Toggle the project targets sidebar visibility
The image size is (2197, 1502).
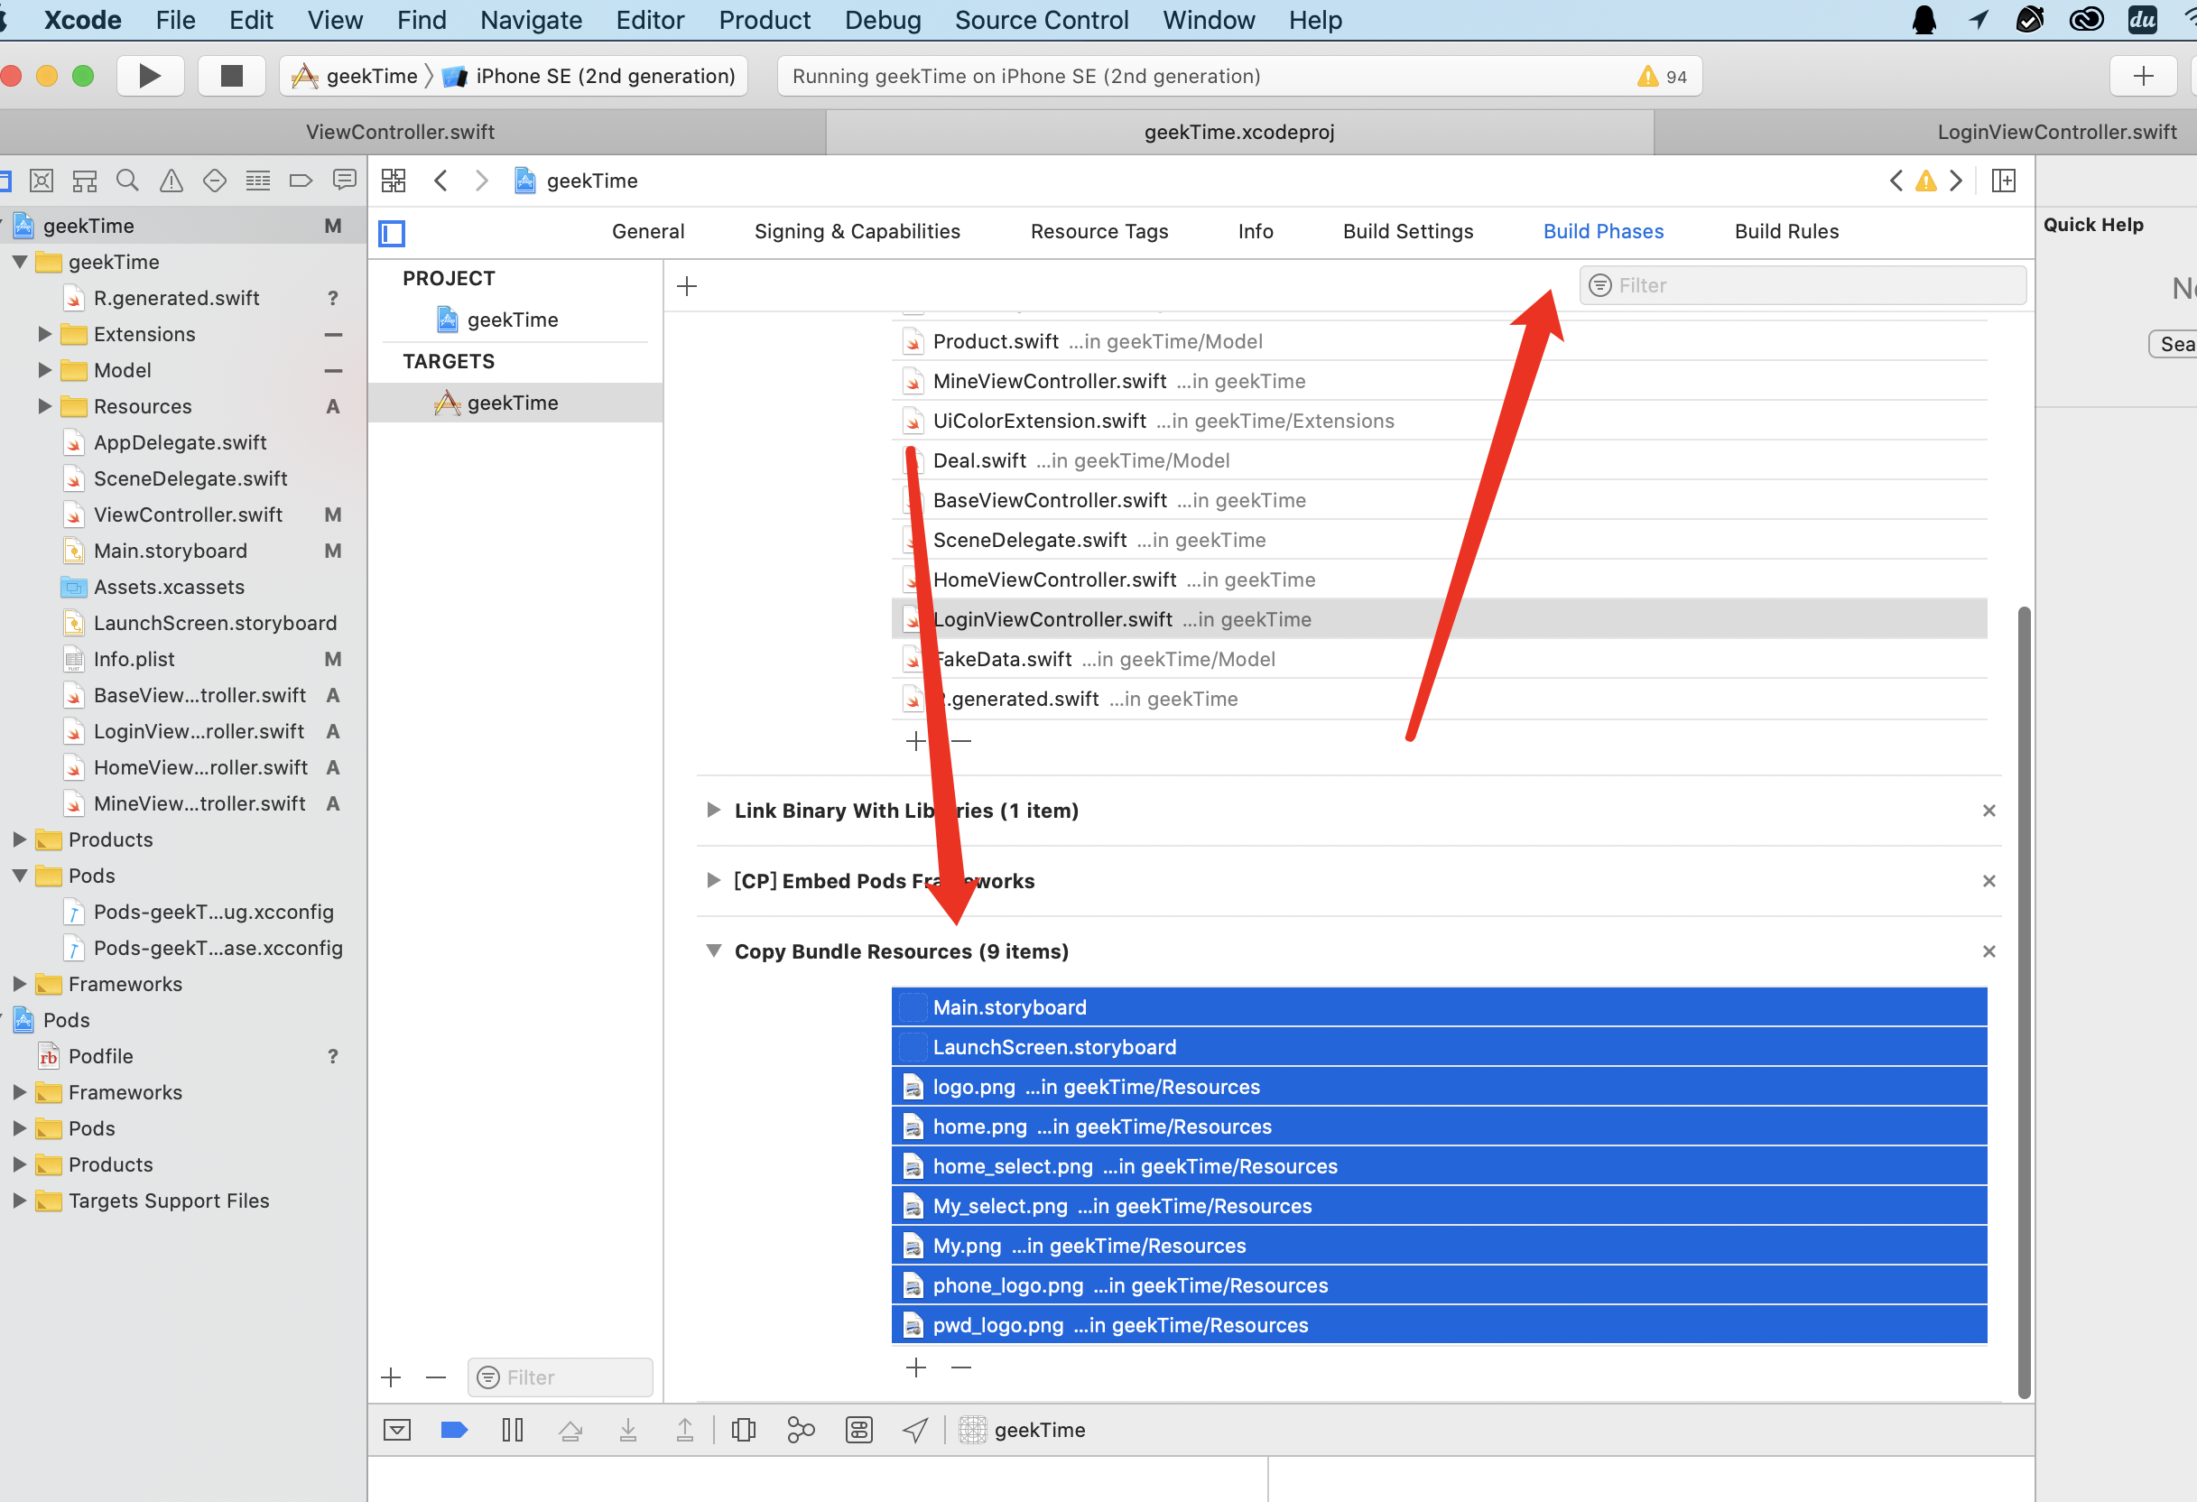tap(392, 233)
